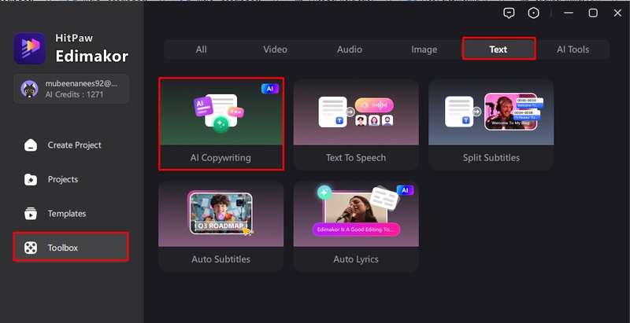This screenshot has width=630, height=323.
Task: Launch the Text To Speech tool
Action: tap(356, 123)
